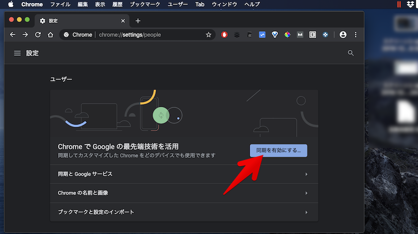Viewport: 418px width, 234px height.
Task: Open a new tab with plus button
Action: 138,21
